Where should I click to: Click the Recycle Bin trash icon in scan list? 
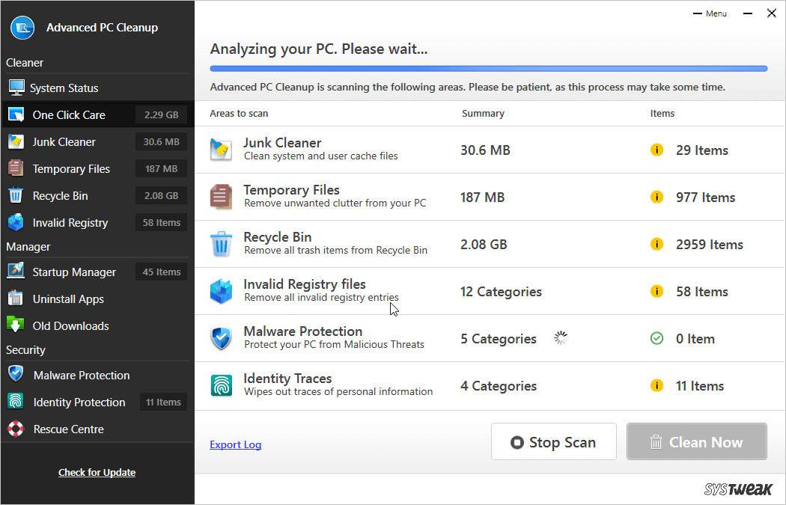pyautogui.click(x=221, y=244)
